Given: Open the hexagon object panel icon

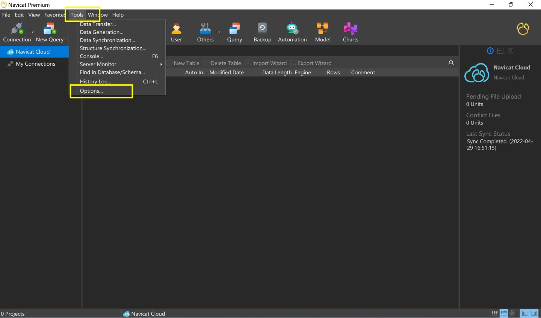Looking at the screenshot, I should click(x=511, y=51).
